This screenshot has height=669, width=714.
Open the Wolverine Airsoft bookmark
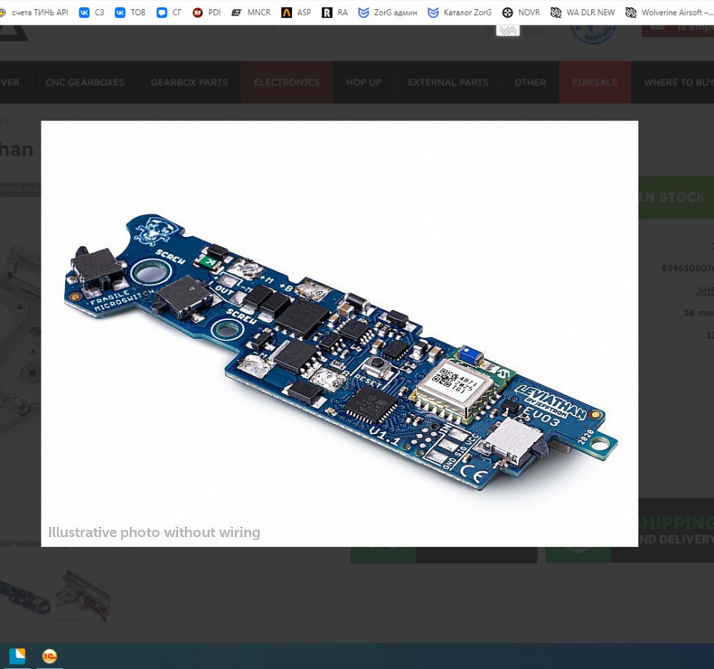[670, 12]
